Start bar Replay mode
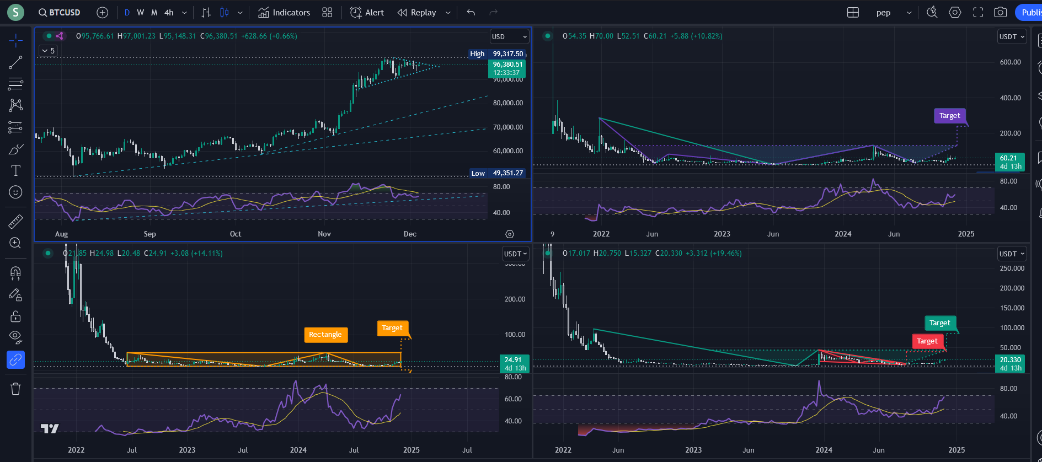The width and height of the screenshot is (1042, 462). click(417, 12)
